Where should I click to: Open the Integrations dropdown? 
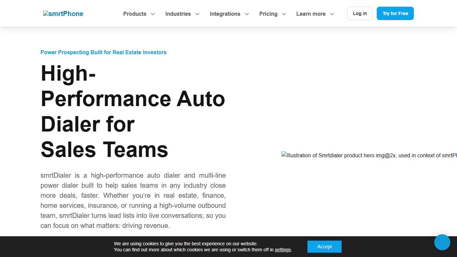coord(247,14)
